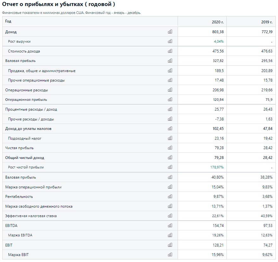Click the Доход row label

point(11,32)
